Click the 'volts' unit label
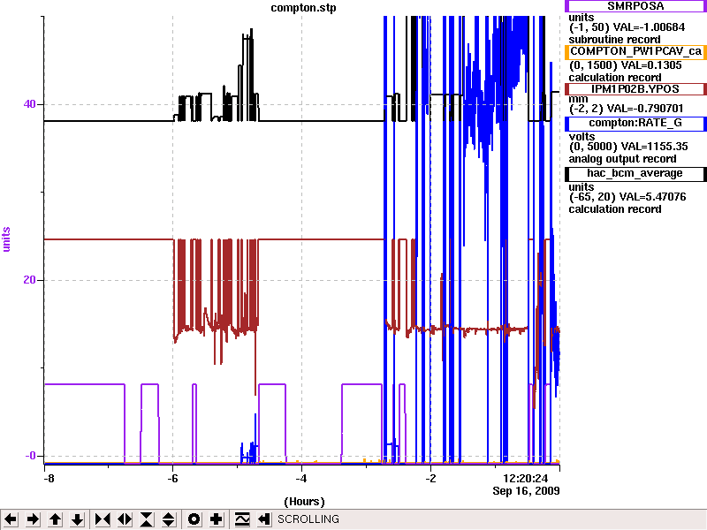 (x=582, y=137)
